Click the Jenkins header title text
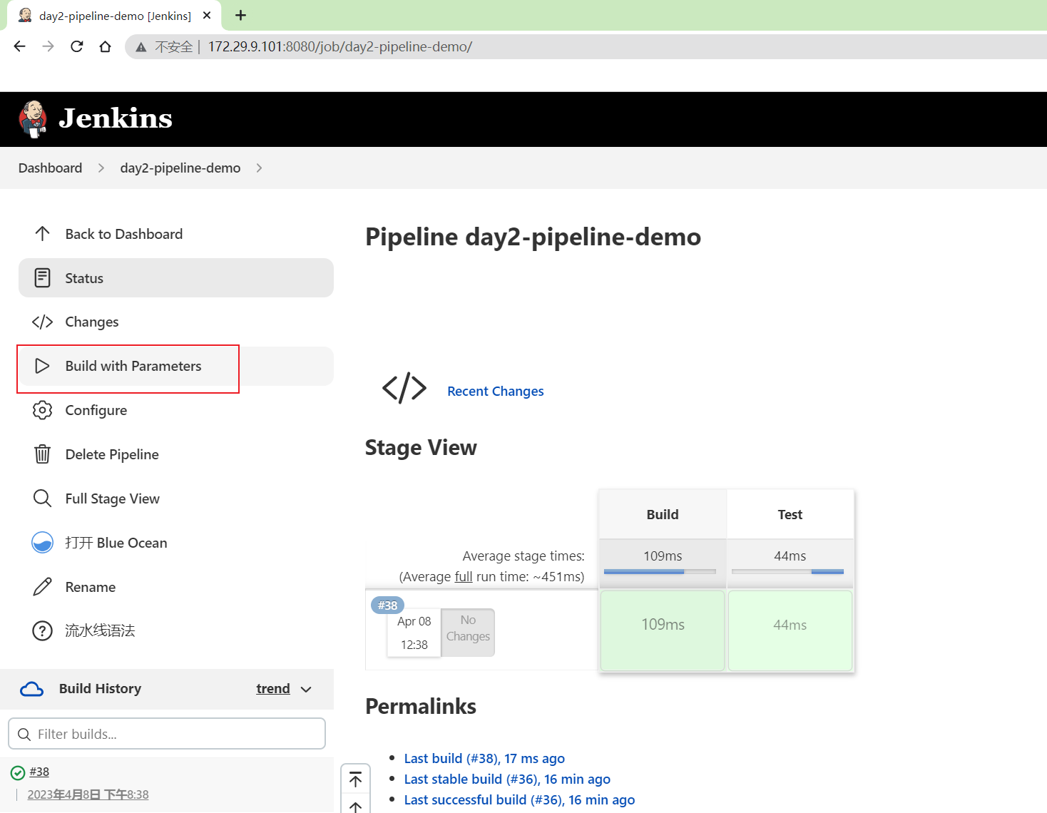Image resolution: width=1047 pixels, height=813 pixels. click(116, 118)
